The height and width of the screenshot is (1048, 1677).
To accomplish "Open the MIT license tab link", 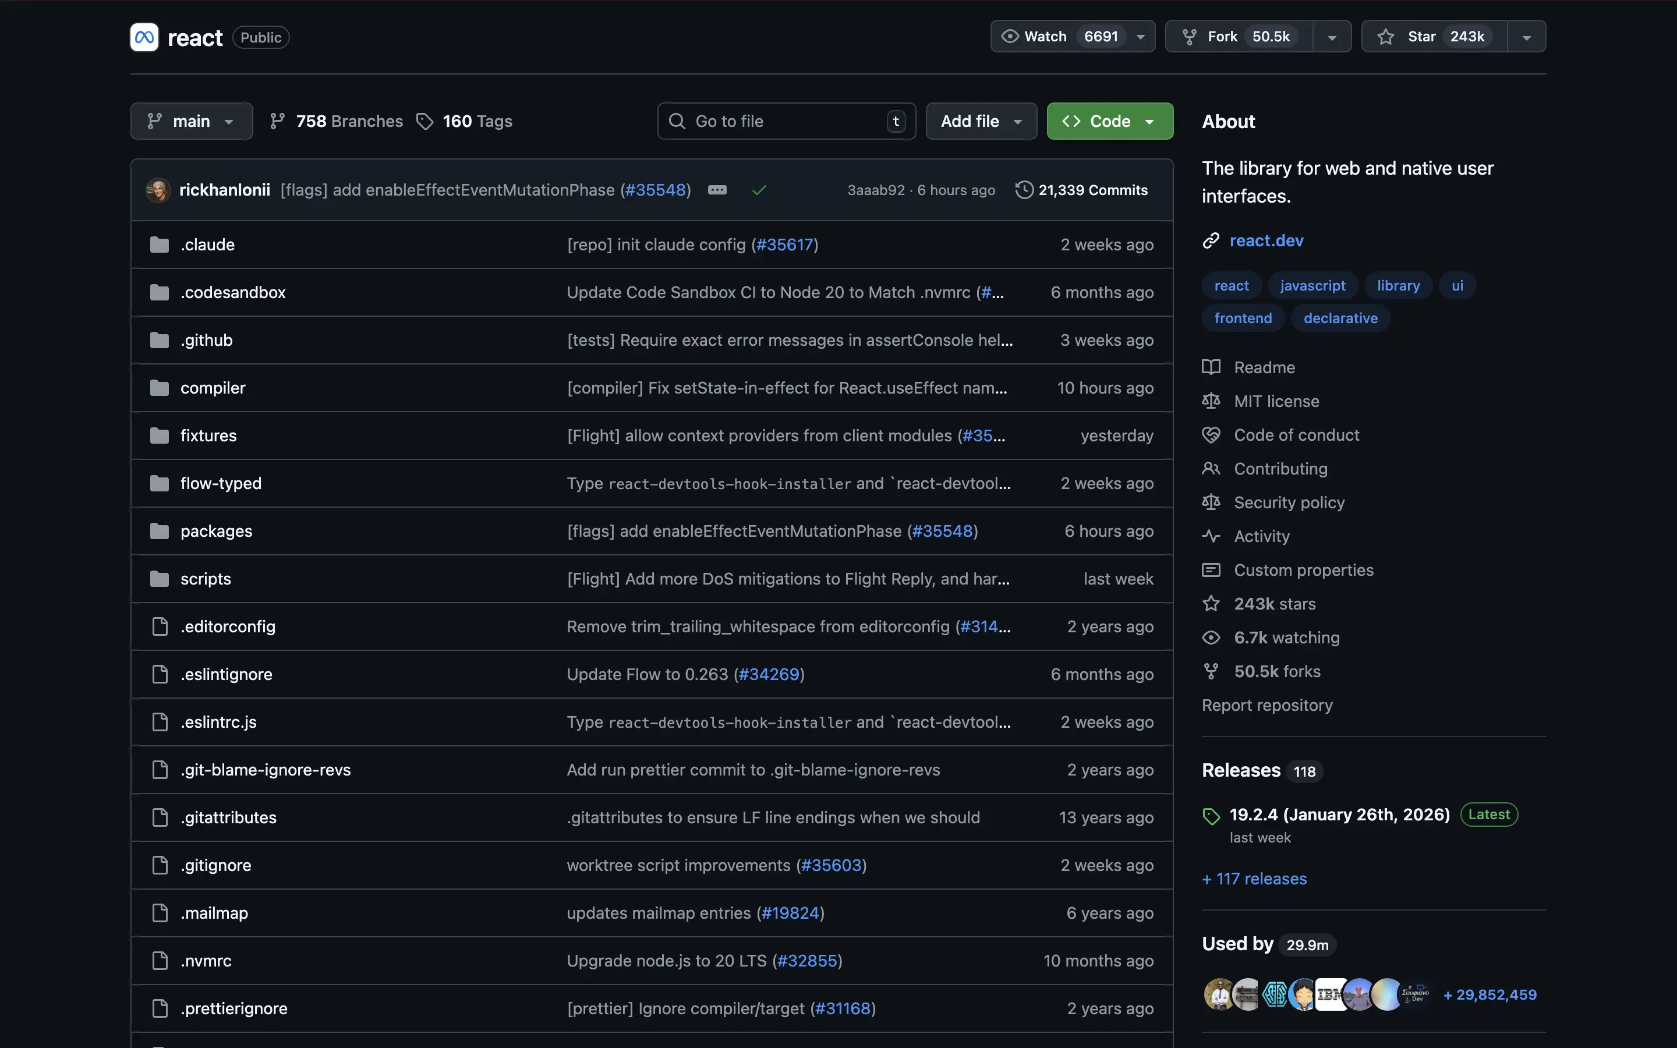I will point(1276,401).
